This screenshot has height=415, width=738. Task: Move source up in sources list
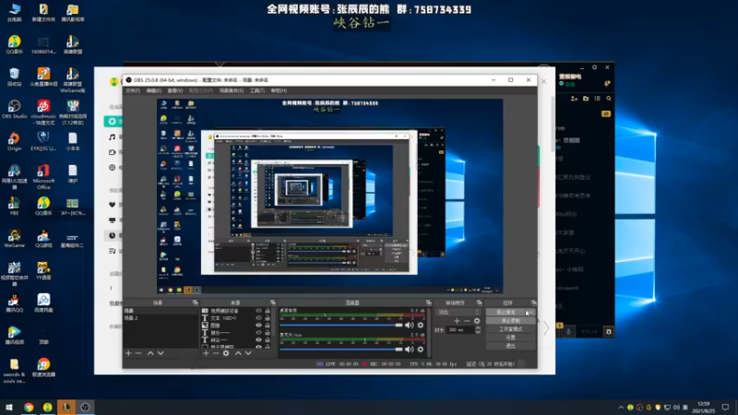click(238, 353)
